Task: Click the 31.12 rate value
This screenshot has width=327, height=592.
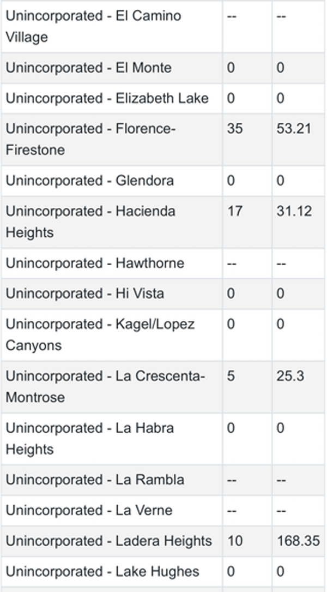Action: click(x=294, y=211)
